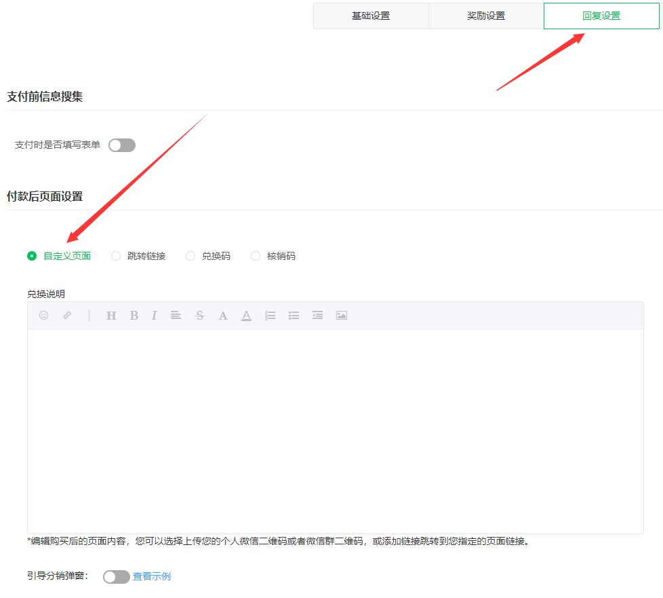Viewport: 663px width, 598px height.
Task: Open the text alignment option
Action: pyautogui.click(x=176, y=315)
